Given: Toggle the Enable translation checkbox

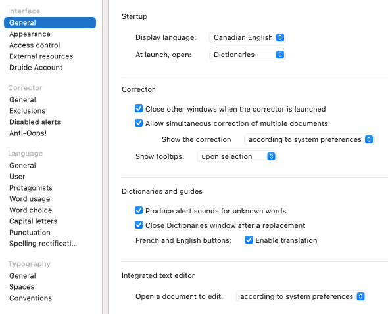Looking at the screenshot, I should click(x=249, y=240).
